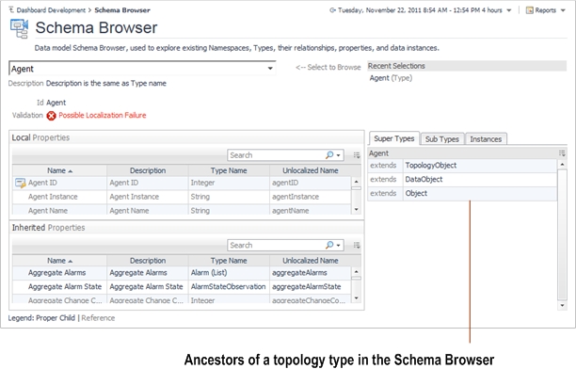576x369 pixels.
Task: Open the time range dropdown arrow
Action: (x=509, y=10)
